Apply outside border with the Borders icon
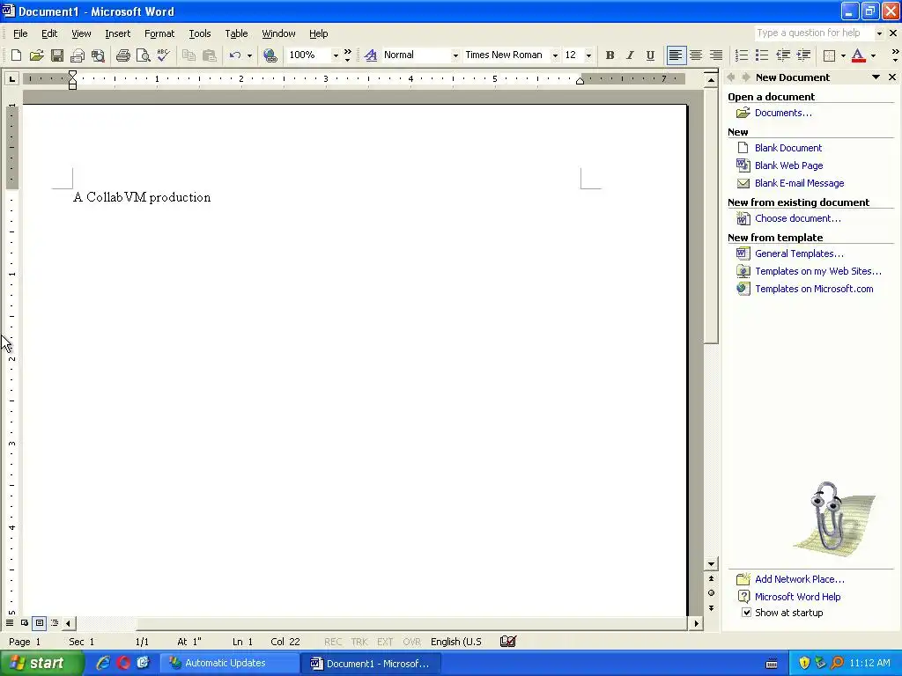The width and height of the screenshot is (902, 676). tap(829, 55)
